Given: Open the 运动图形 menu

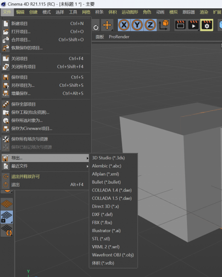Looking at the screenshot, I should [x=130, y=12].
